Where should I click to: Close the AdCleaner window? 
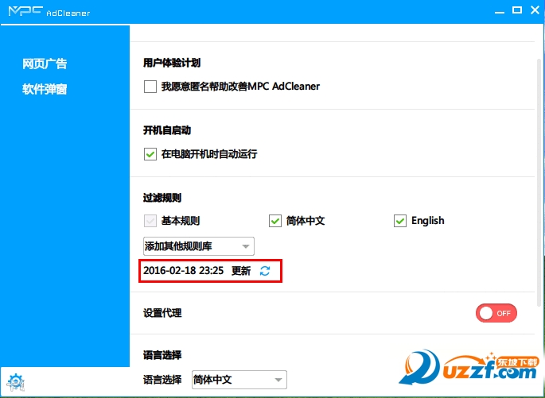tap(535, 10)
